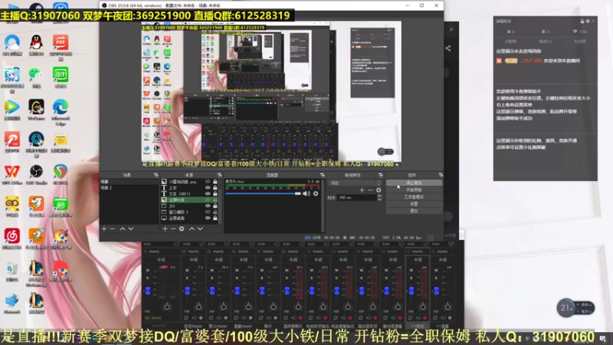Open the QQ penguin desktop icon
The image size is (613, 345).
pos(36,42)
